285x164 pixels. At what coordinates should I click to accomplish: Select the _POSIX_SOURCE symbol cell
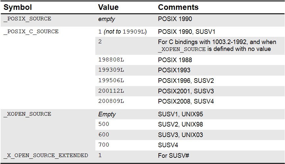27,19
